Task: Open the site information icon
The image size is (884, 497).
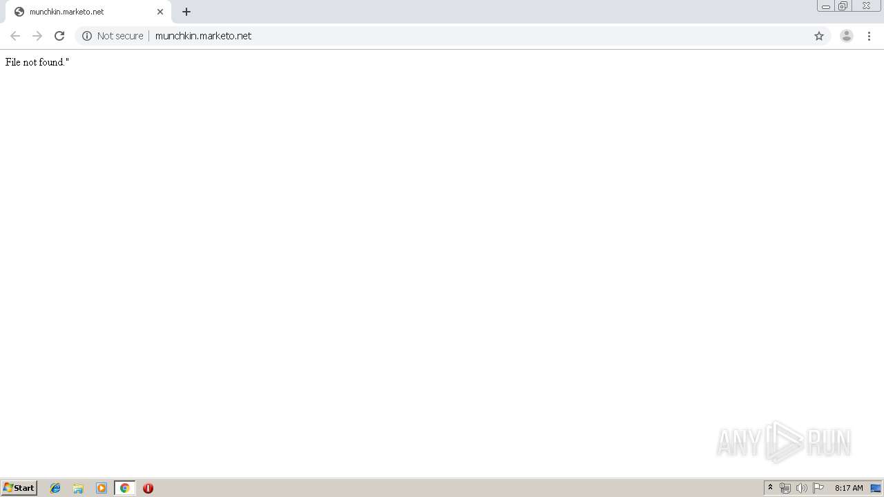Action: pyautogui.click(x=87, y=36)
